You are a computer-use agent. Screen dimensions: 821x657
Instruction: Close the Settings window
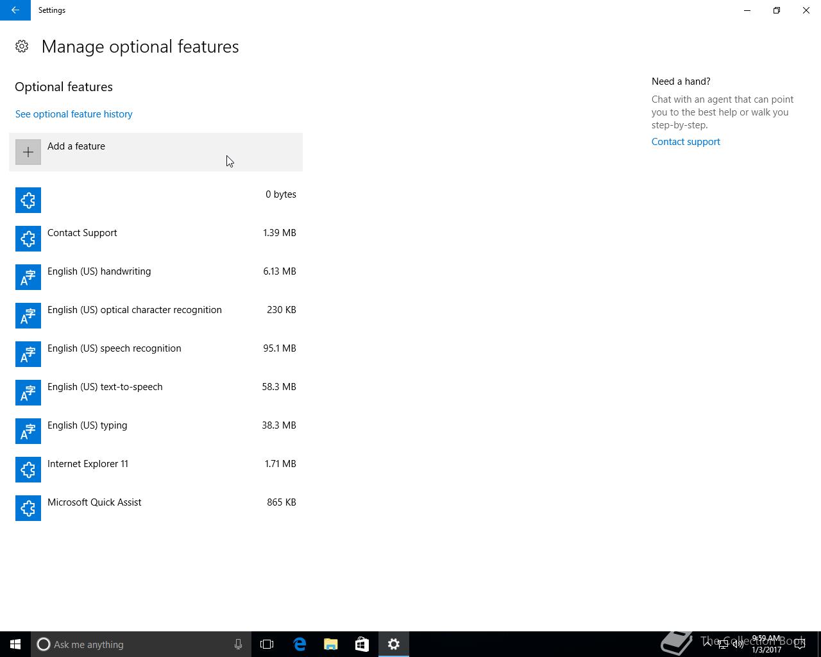pos(806,10)
